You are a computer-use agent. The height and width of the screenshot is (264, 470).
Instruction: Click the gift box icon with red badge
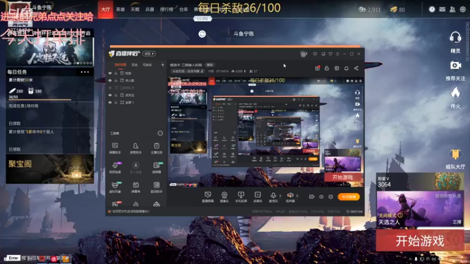pos(317,68)
